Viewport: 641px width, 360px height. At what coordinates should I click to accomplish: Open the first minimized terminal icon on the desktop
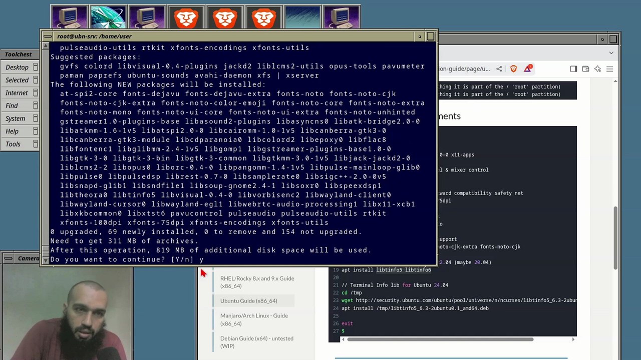(x=69, y=18)
